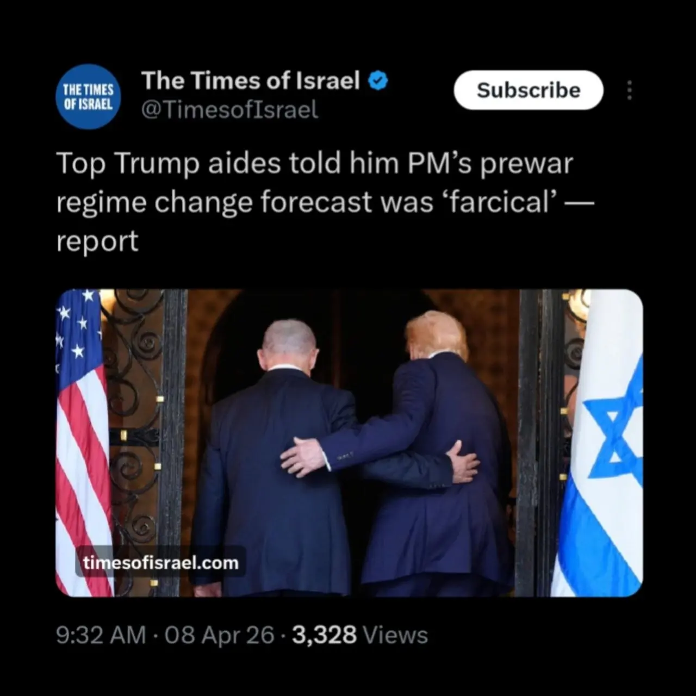Open The Times of Israel profile avatar
696x696 pixels.
coord(88,97)
